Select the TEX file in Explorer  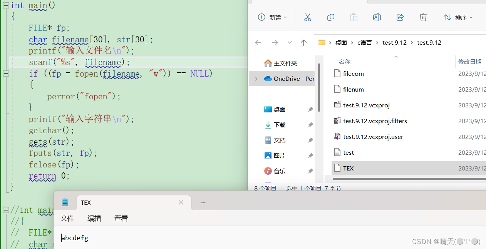[x=409, y=168]
